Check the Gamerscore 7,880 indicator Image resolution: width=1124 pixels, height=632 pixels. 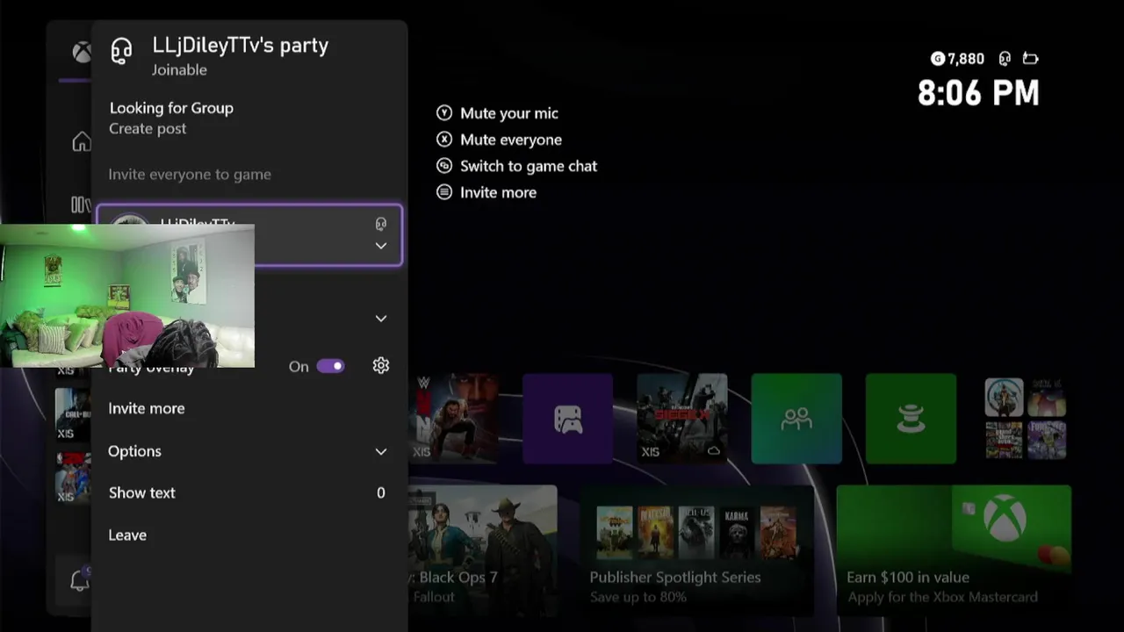[x=957, y=59]
